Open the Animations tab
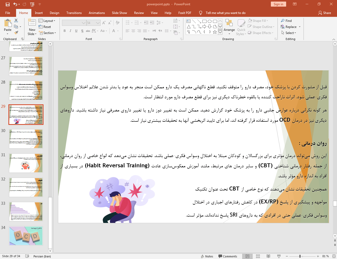Viewport: 337px width, 259px height. coord(97,13)
